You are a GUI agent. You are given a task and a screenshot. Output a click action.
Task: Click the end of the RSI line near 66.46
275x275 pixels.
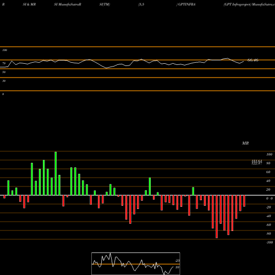244,62
